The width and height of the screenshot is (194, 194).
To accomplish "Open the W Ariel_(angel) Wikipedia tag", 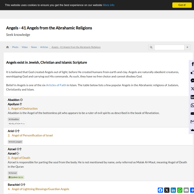I will pyautogui.click(x=15, y=142).
